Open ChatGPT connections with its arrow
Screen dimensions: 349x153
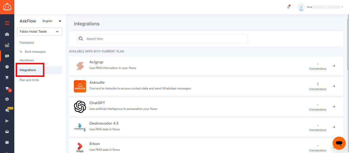(x=334, y=107)
